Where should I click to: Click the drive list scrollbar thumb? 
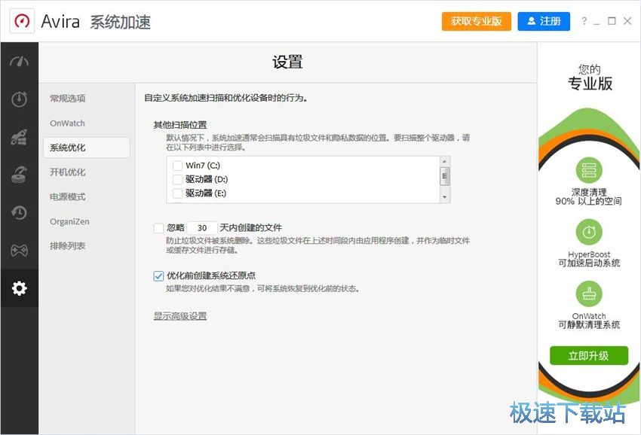point(444,176)
